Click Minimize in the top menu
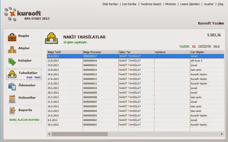Image resolution: width=228 pixels, height=142 pixels. [x=170, y=4]
